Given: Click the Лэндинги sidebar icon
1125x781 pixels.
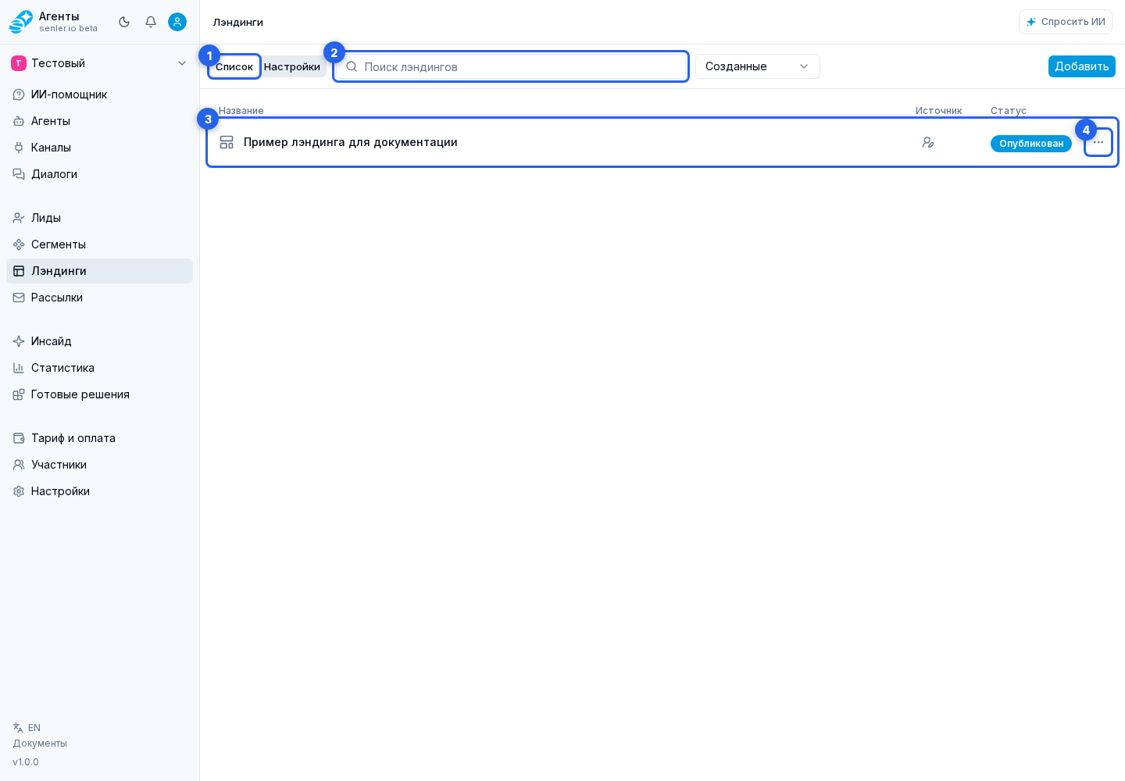Looking at the screenshot, I should (x=19, y=271).
